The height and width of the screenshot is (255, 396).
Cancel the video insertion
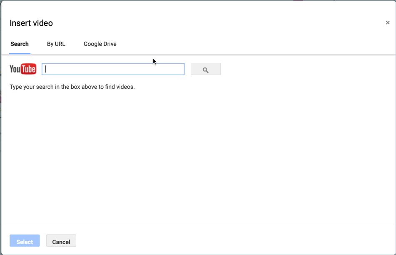click(61, 240)
